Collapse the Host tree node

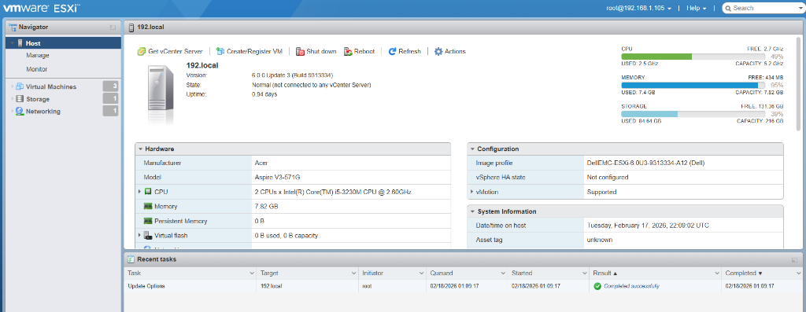13,43
